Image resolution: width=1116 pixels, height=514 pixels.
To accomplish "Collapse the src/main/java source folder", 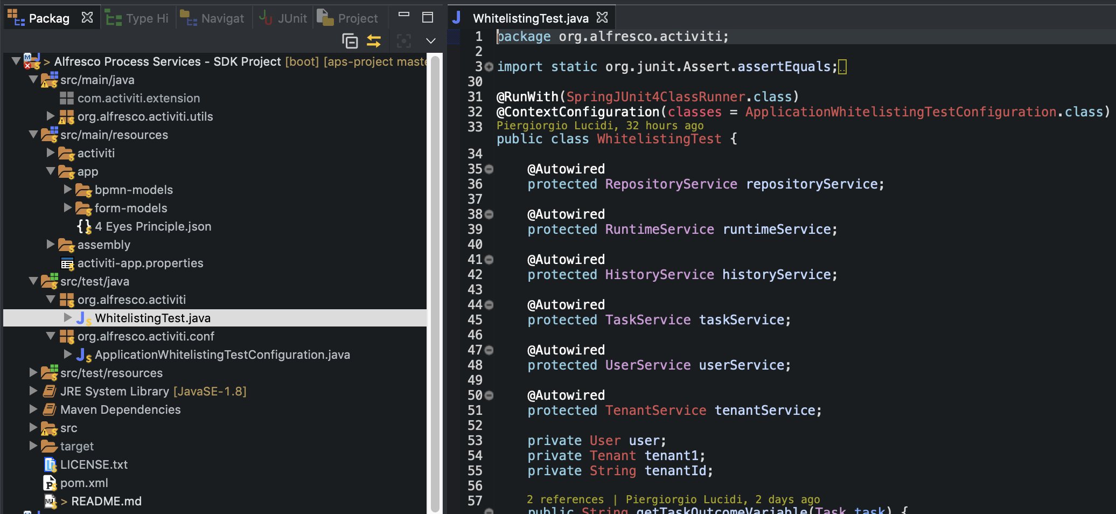I will 33,79.
